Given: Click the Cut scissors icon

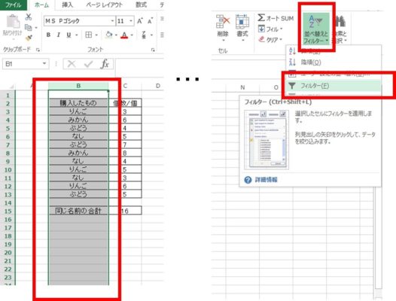Looking at the screenshot, I should coord(29,17).
